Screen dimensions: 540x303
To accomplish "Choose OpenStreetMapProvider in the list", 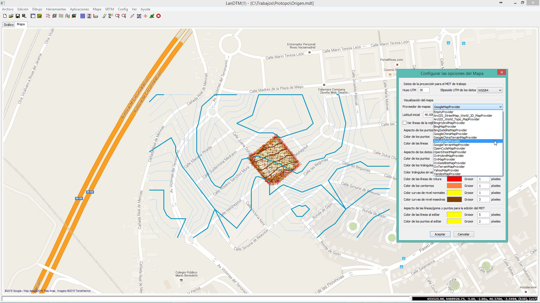I will (x=468, y=152).
